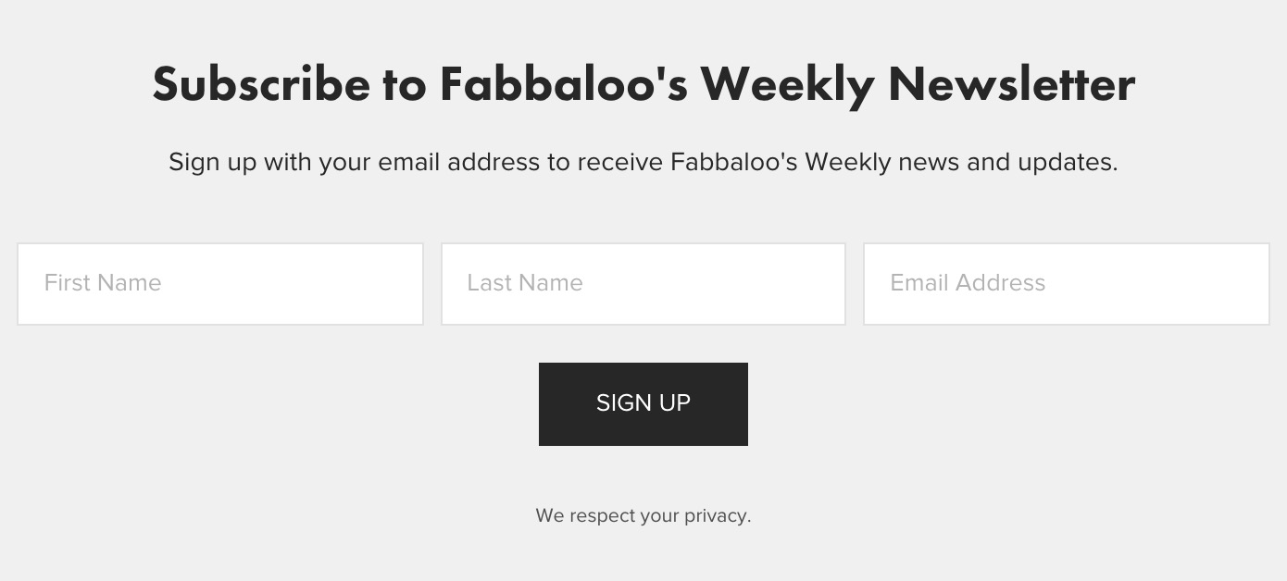
Task: Click "Fabbaloo's Weekly" in the description line
Action: [781, 163]
